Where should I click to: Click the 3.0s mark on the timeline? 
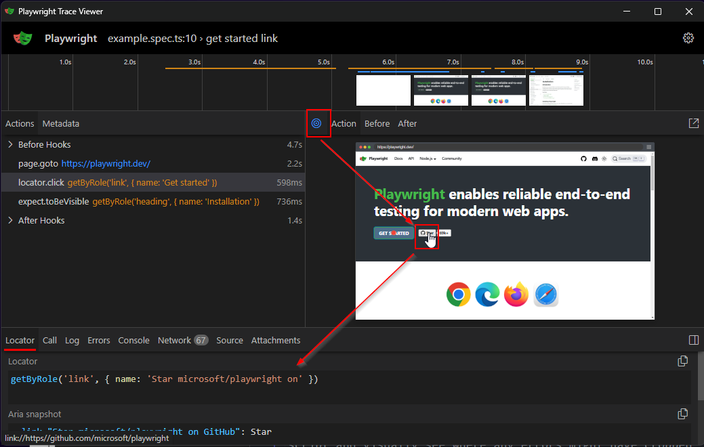tap(194, 62)
